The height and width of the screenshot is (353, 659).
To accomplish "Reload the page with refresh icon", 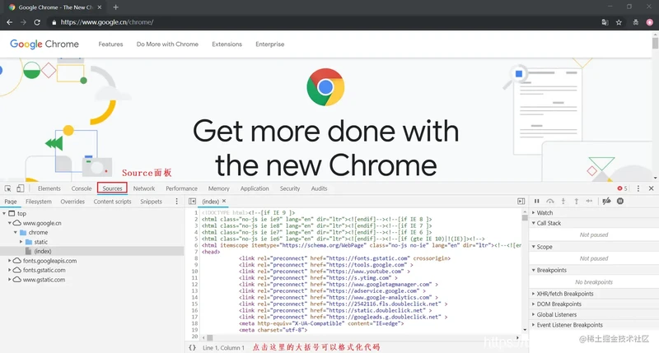I will pos(37,22).
